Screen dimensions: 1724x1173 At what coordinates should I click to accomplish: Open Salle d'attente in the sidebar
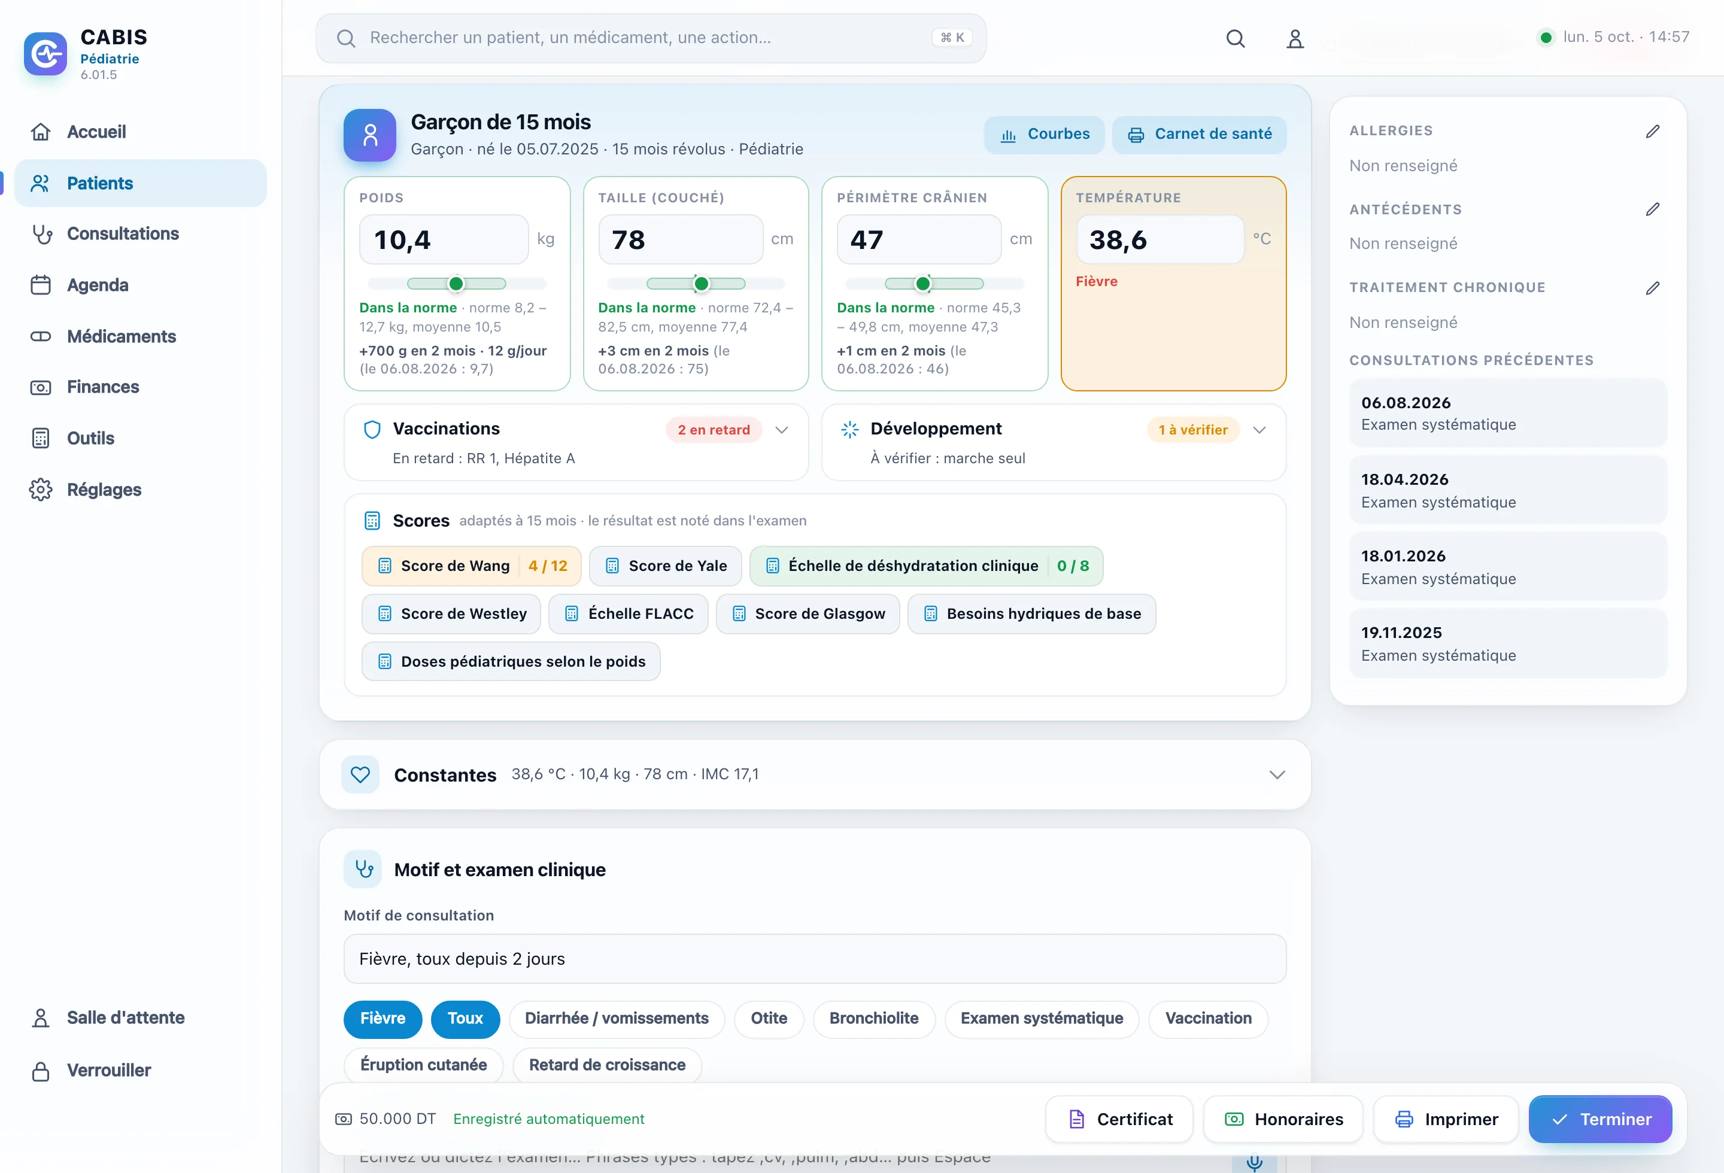(141, 1017)
